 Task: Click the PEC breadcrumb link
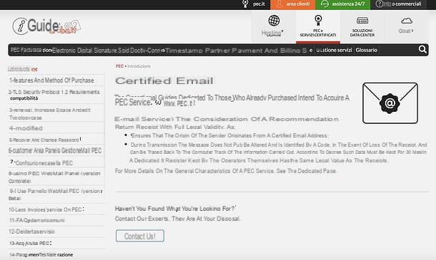click(119, 66)
